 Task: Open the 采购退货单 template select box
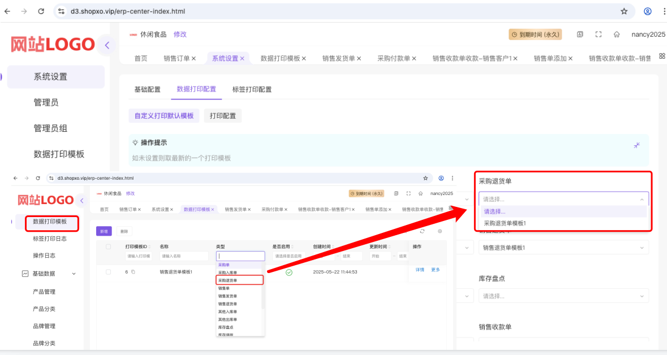point(563,199)
